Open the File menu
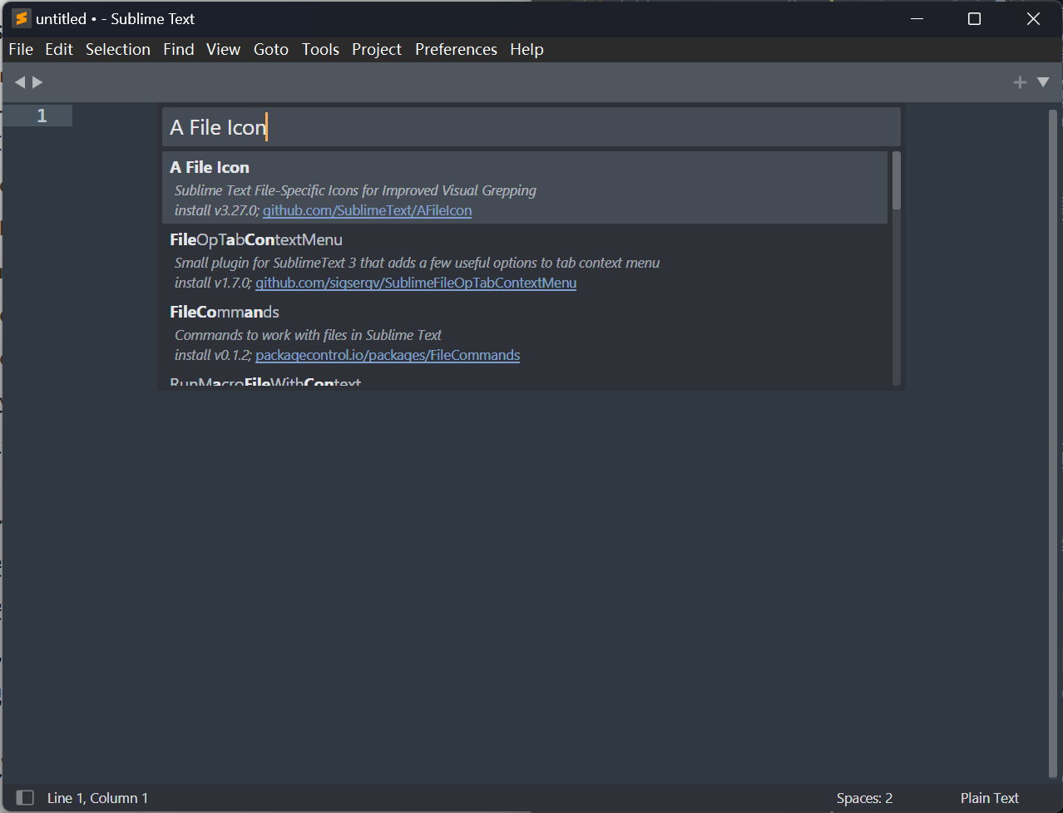This screenshot has width=1063, height=813. pyautogui.click(x=21, y=50)
